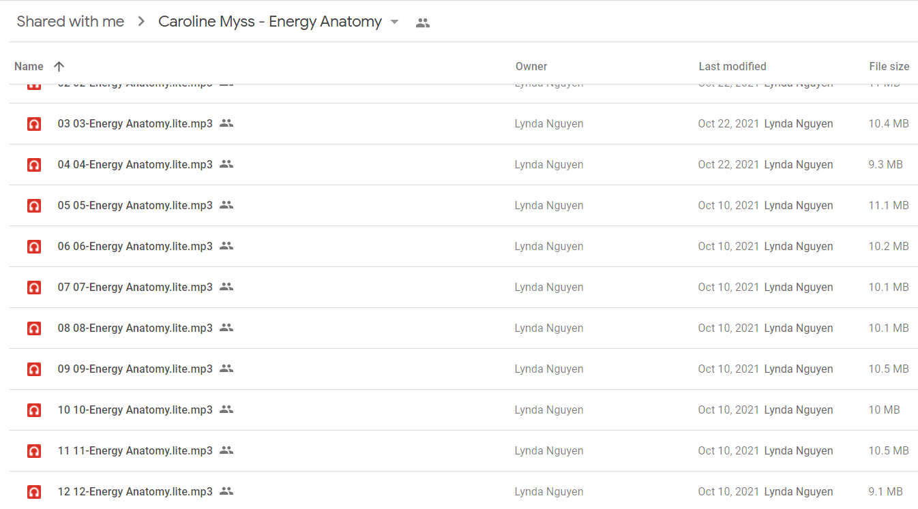
Task: Click shared folder icon next to folder title
Action: [423, 22]
